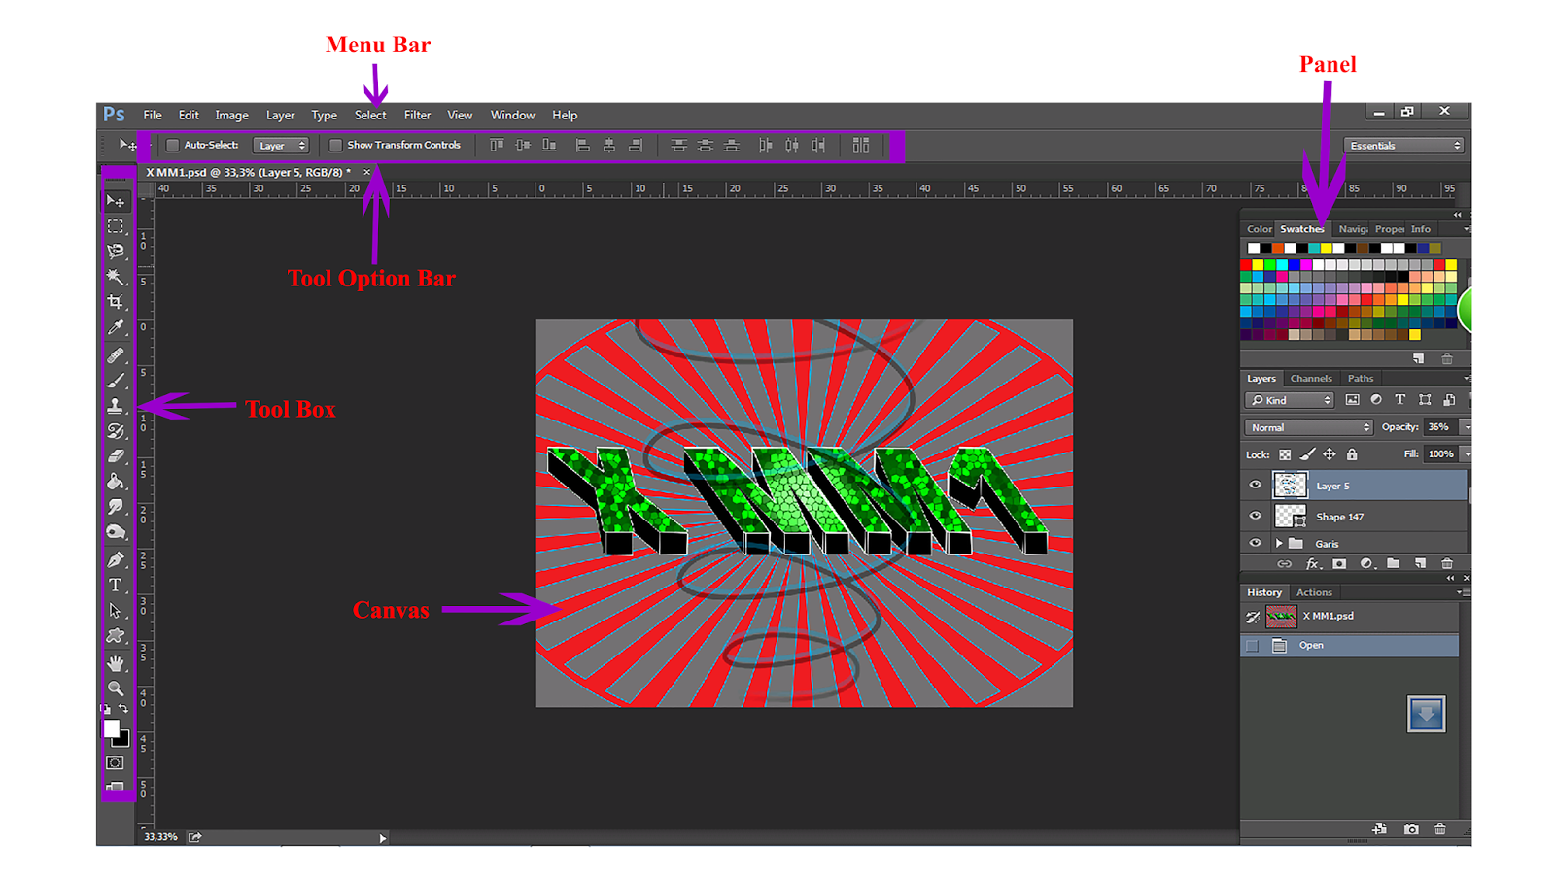Select the Move tool in the toolbox

pos(116,201)
